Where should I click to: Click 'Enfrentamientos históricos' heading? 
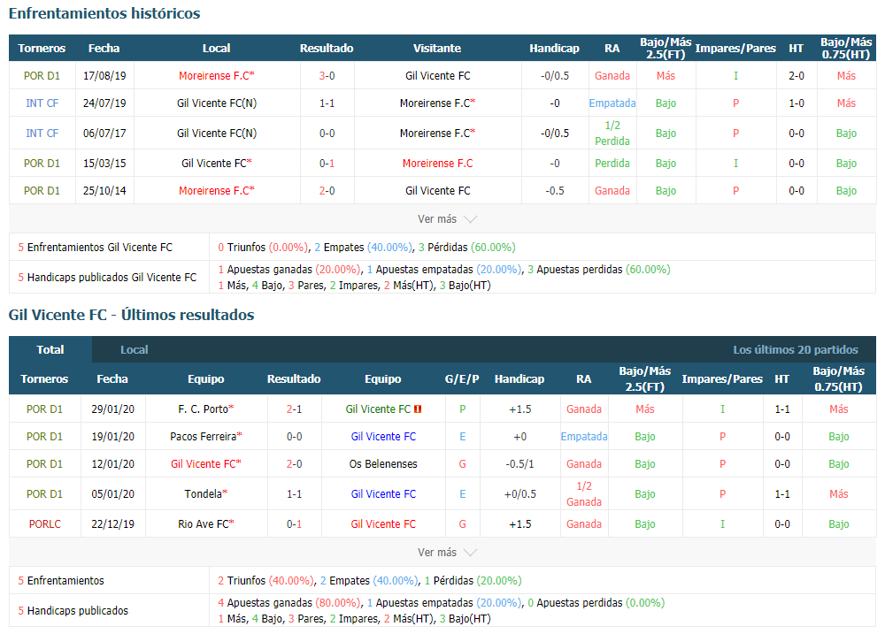click(104, 13)
